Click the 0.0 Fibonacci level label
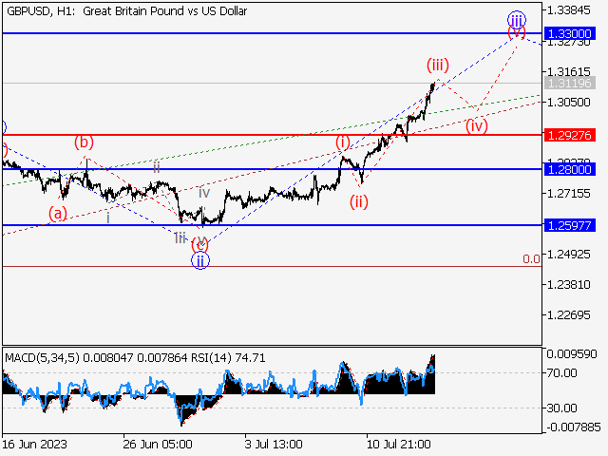Viewport: 608px width, 456px height. [x=531, y=259]
